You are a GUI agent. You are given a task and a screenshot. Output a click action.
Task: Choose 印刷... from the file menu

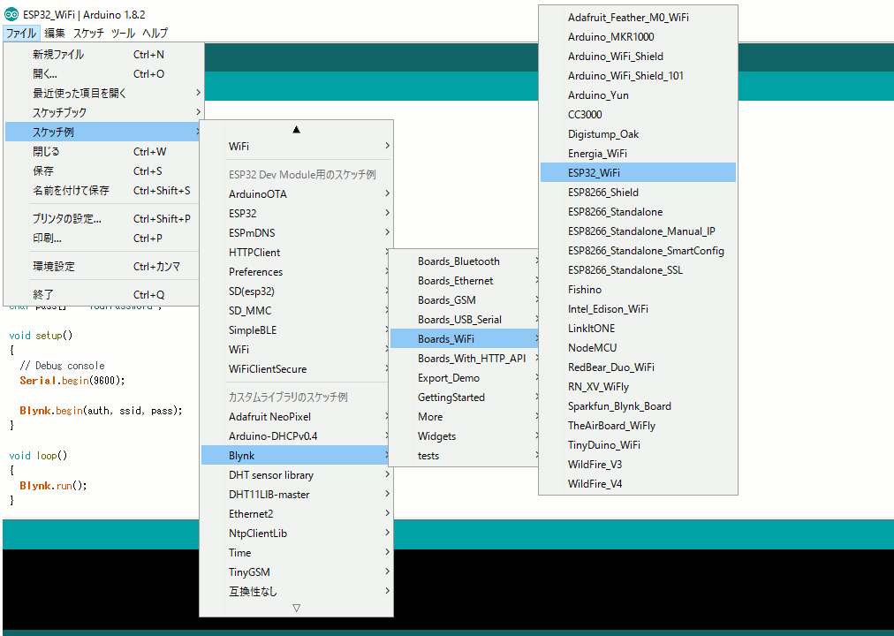click(x=102, y=238)
